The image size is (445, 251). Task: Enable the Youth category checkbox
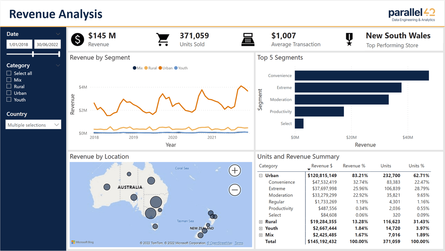pos(9,100)
